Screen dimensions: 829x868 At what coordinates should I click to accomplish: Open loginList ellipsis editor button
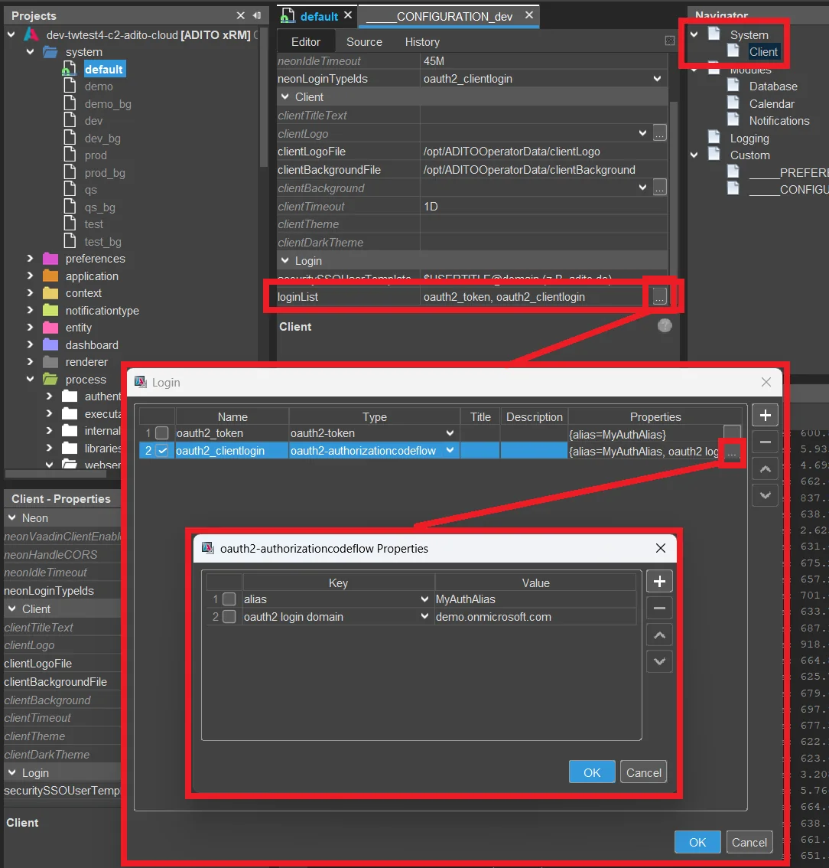point(659,297)
